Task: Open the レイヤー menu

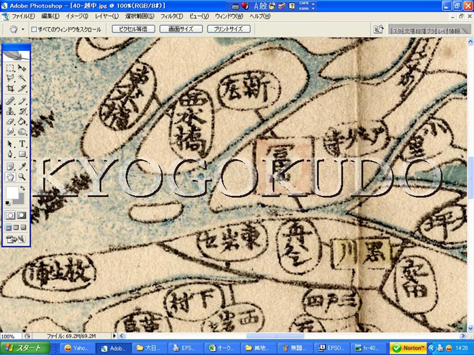Action: pos(106,16)
